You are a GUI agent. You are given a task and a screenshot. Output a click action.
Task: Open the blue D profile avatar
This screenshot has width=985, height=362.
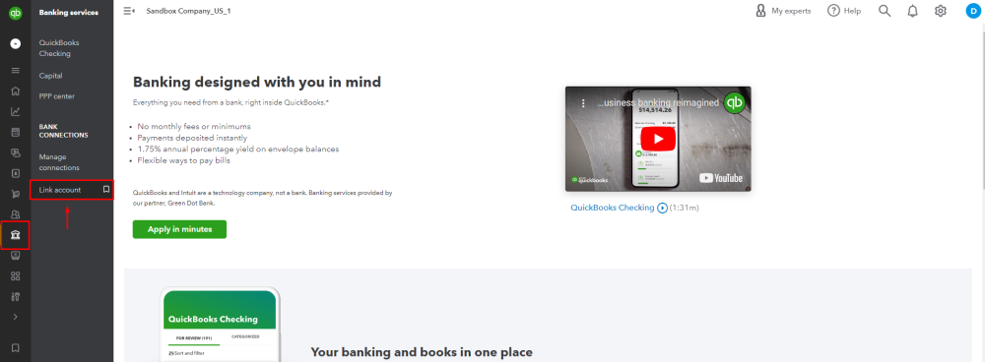pyautogui.click(x=973, y=11)
